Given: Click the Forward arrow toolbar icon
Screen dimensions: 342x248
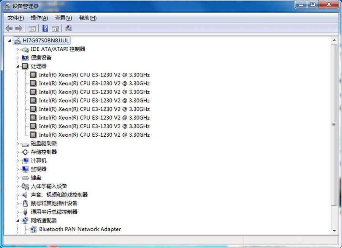Looking at the screenshot, I should pyautogui.click(x=19, y=28).
